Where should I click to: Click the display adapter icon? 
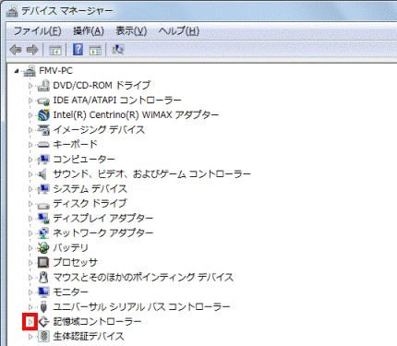(43, 219)
